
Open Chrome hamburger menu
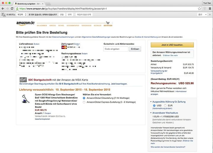coord(210,9)
